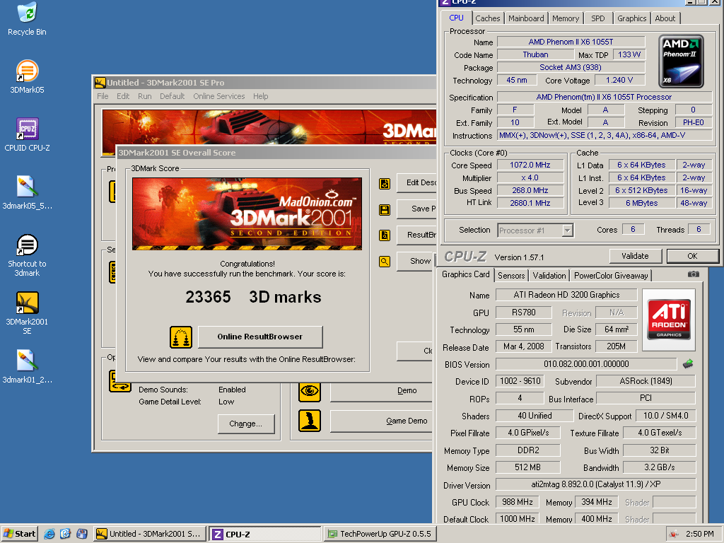Click the ATI Radeon logo in GPU-Z
724x543 pixels.
pyautogui.click(x=669, y=320)
